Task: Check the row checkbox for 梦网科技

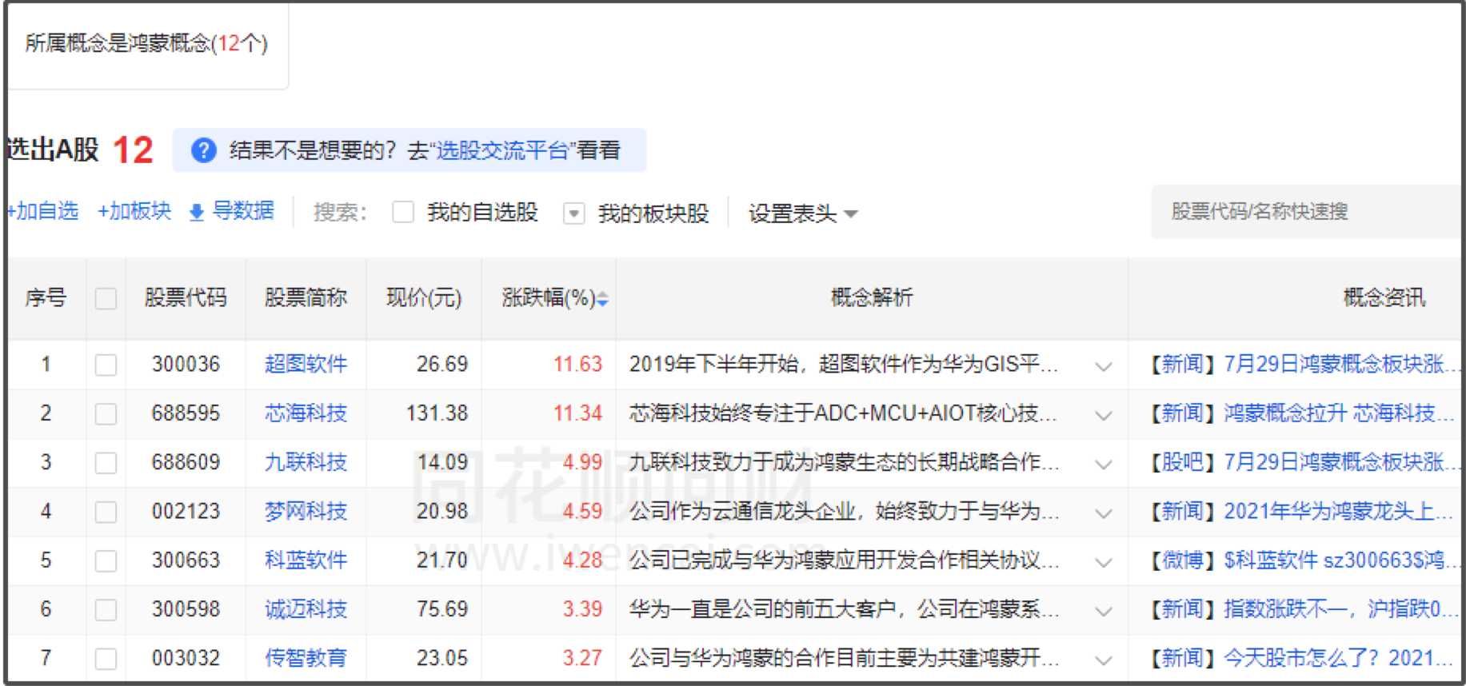Action: pos(106,512)
